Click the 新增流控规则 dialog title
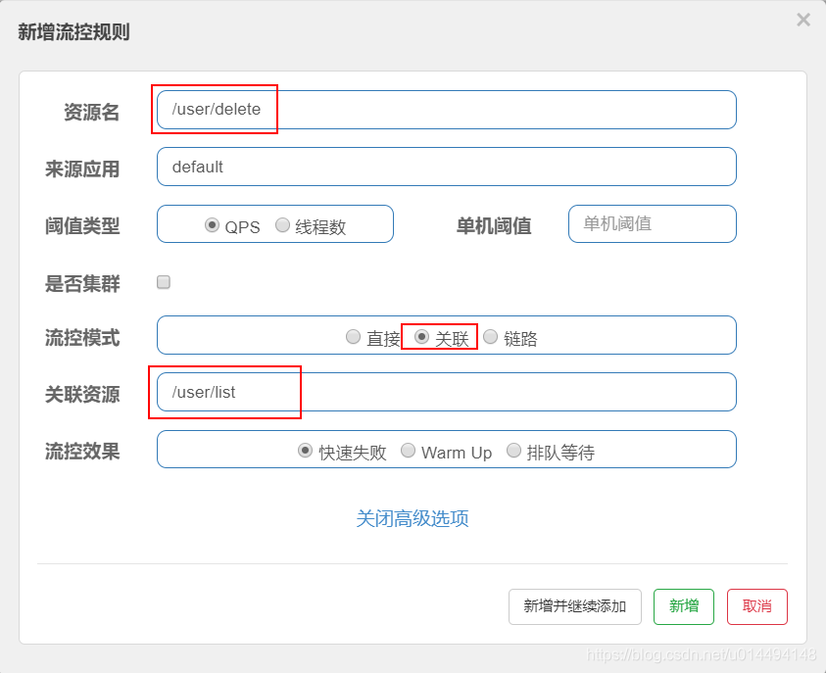Image resolution: width=826 pixels, height=673 pixels. click(x=75, y=32)
